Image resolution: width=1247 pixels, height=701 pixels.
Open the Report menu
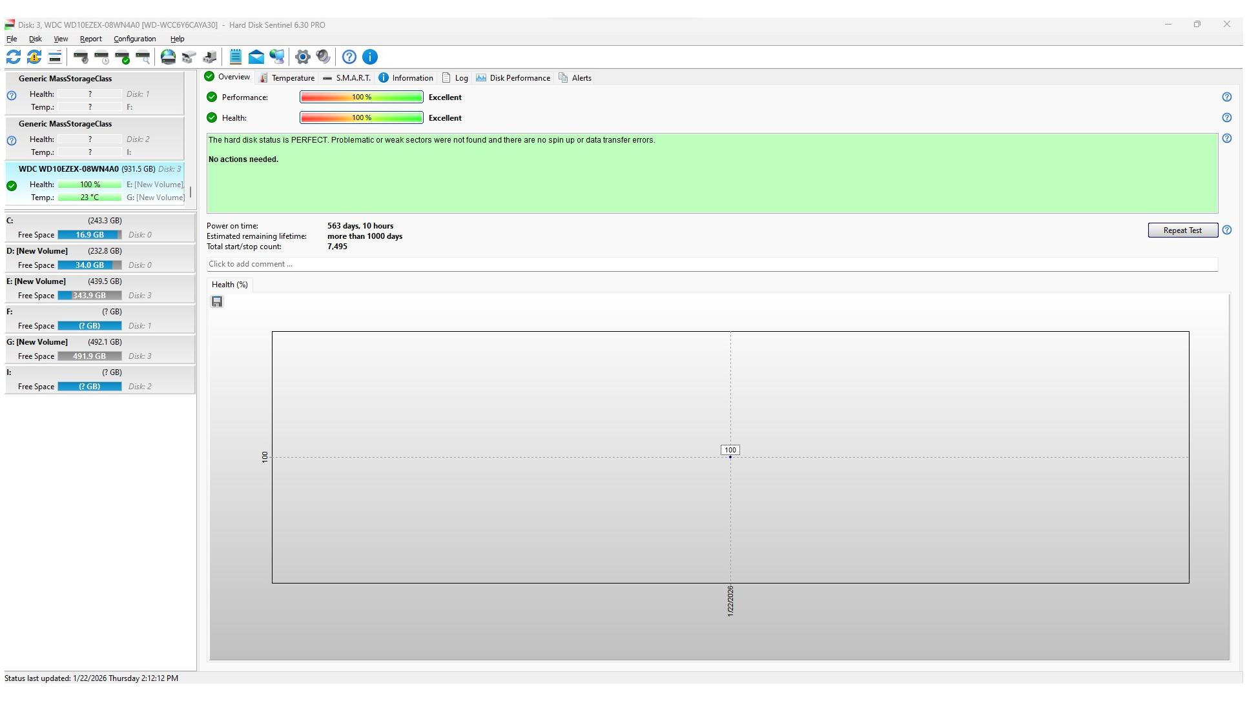[x=90, y=39]
